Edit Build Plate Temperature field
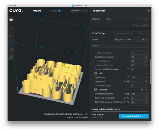The width and height of the screenshot is (159, 132). point(139,98)
